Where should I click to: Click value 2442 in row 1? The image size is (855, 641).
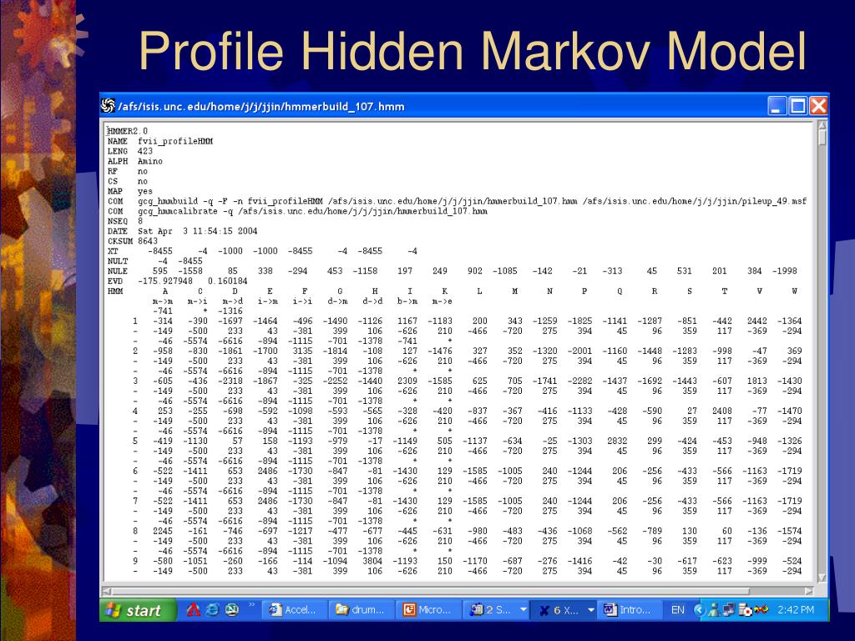coord(756,321)
